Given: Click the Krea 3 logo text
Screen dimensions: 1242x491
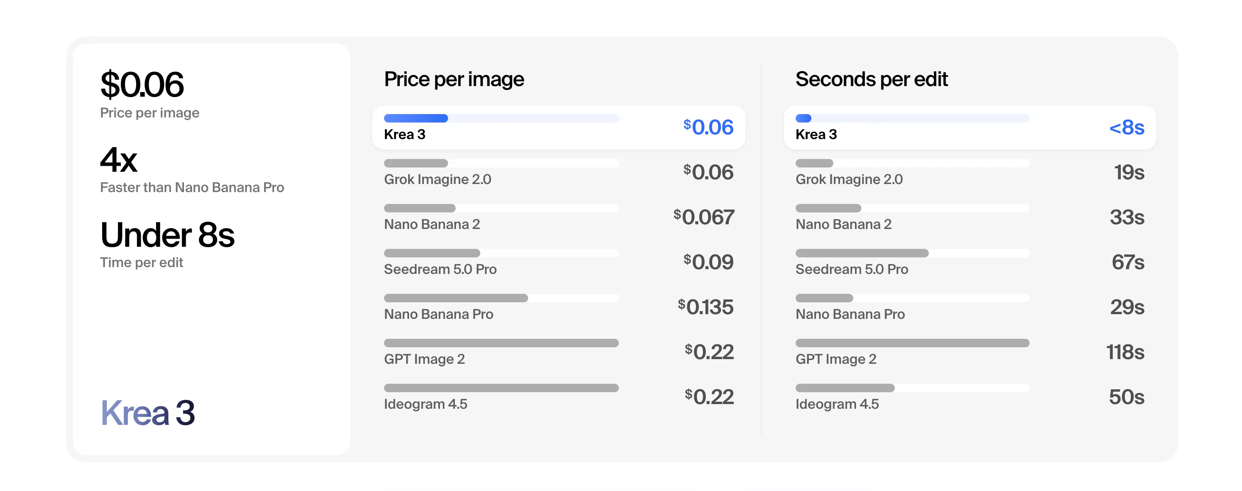Looking at the screenshot, I should point(148,413).
